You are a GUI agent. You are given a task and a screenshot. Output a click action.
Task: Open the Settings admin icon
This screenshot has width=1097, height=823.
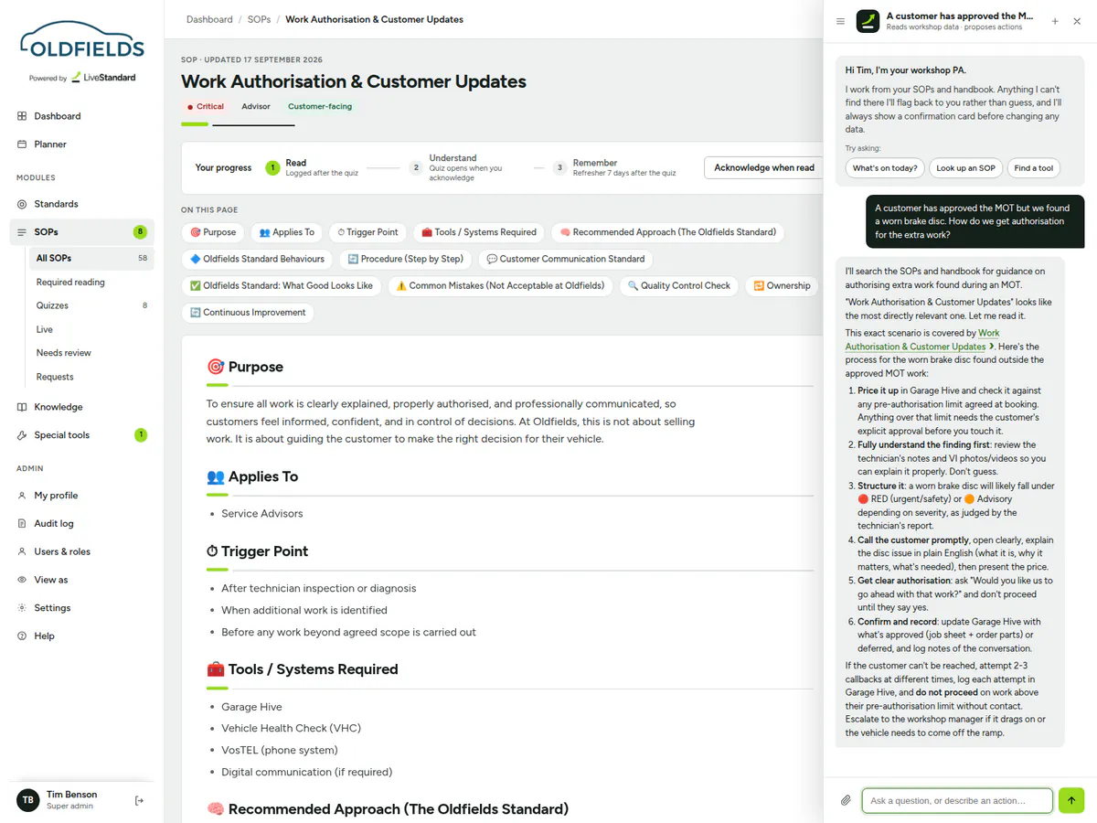point(22,608)
